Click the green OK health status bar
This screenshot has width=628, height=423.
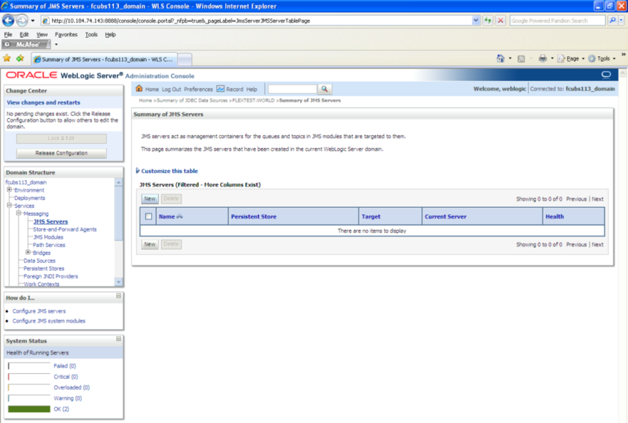29,409
